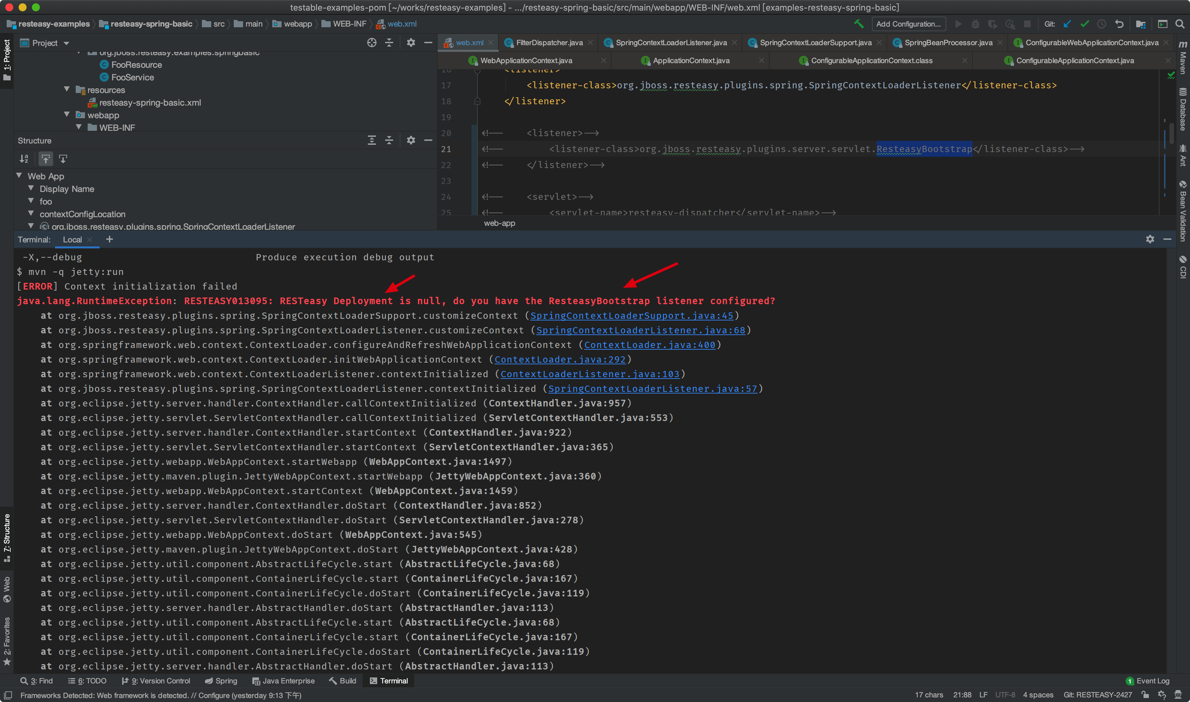Click the Git rollback arrow icon
The image size is (1190, 702).
(x=1119, y=24)
